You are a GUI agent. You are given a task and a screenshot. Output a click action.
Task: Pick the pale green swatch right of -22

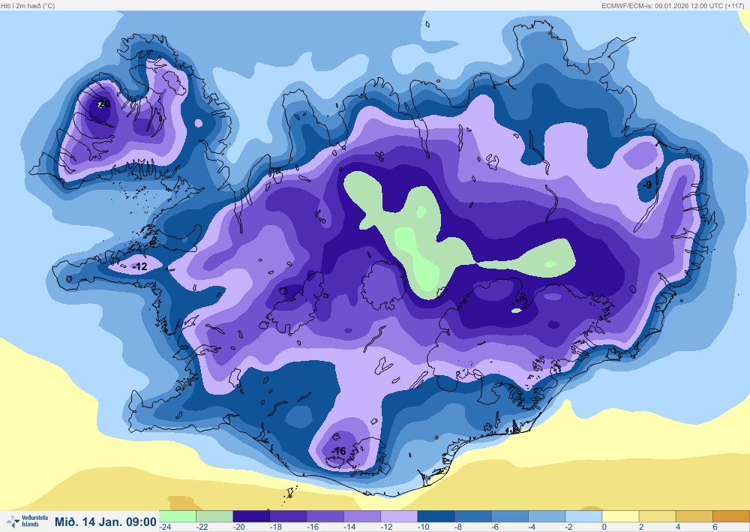[x=214, y=516]
